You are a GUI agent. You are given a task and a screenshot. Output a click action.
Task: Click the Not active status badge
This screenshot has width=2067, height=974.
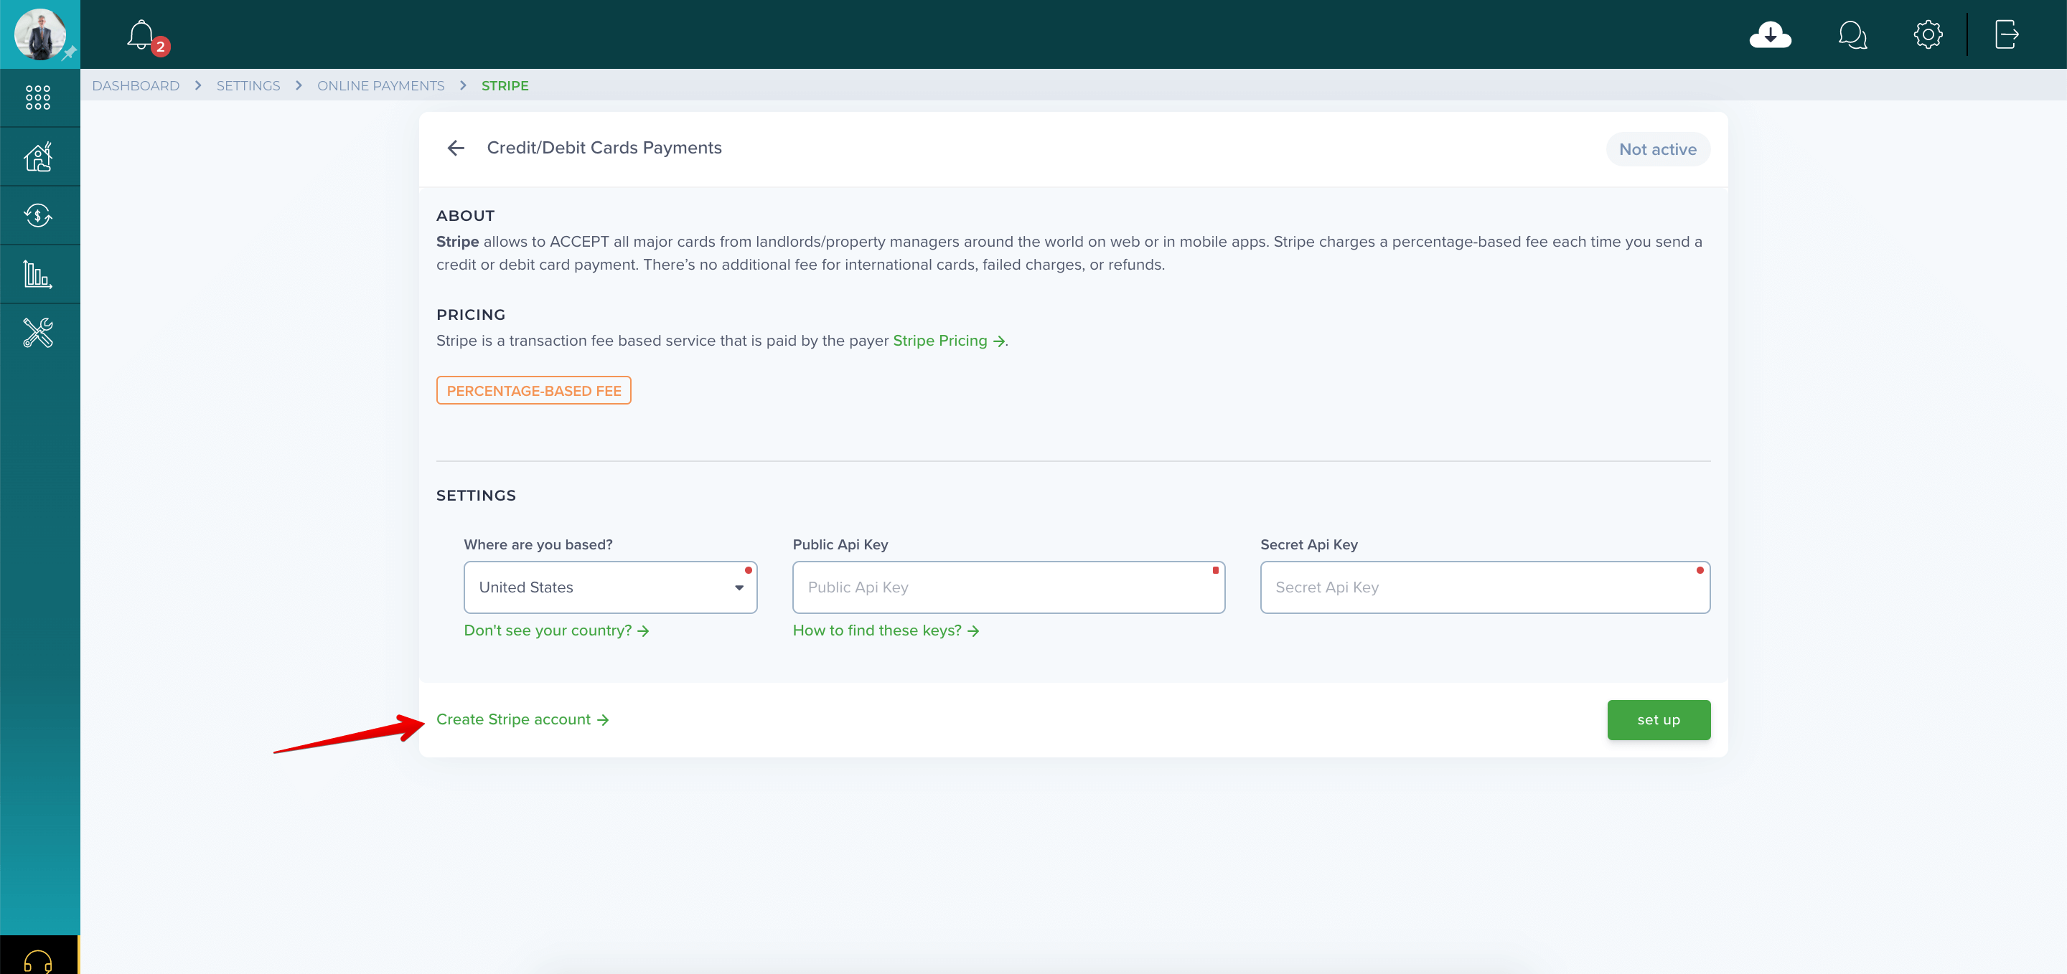click(x=1658, y=149)
